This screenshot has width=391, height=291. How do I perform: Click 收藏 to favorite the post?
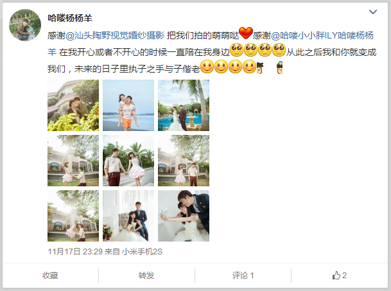coord(50,276)
